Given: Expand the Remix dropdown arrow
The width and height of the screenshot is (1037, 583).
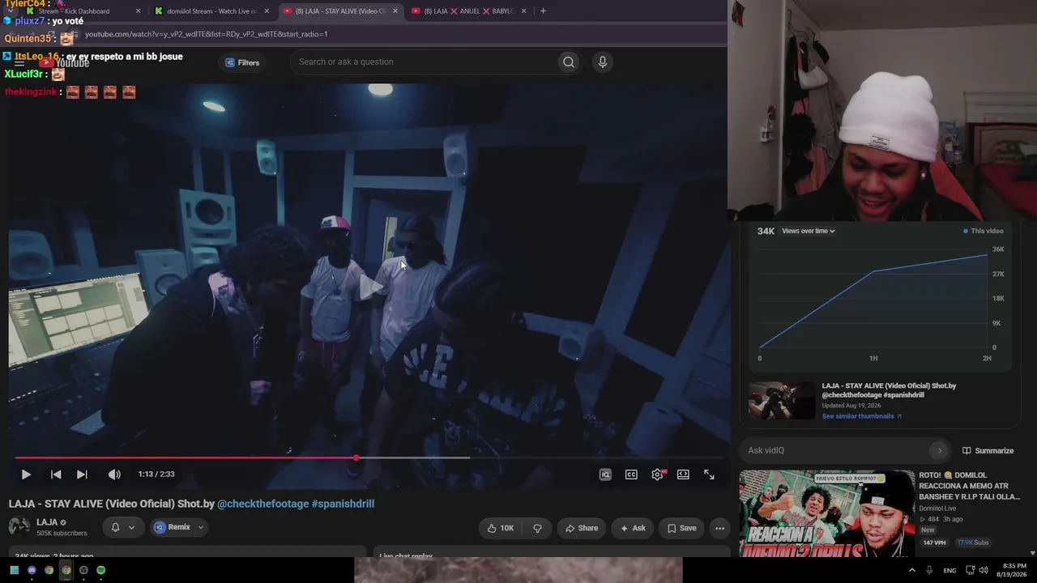Looking at the screenshot, I should point(201,527).
